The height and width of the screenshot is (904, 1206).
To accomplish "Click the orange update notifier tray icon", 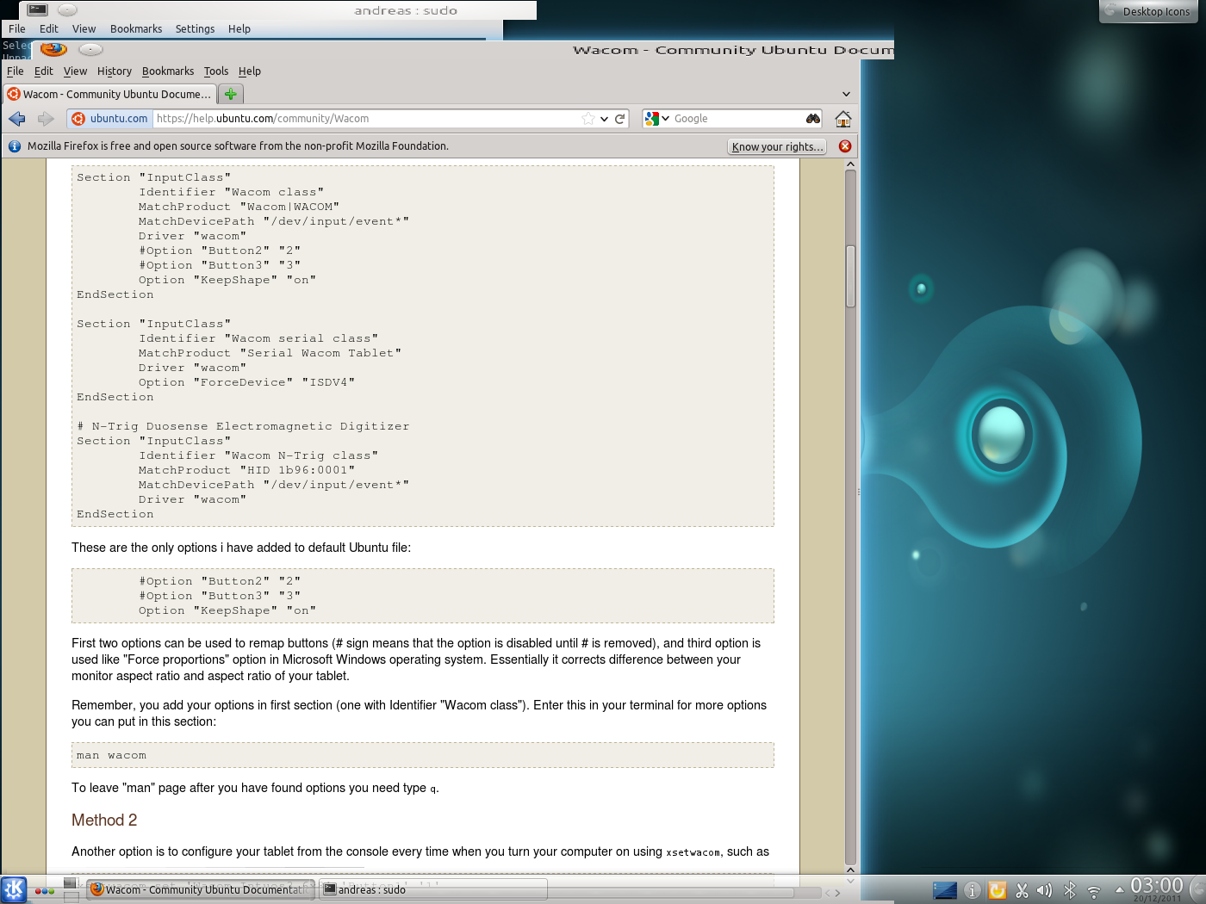I will tap(998, 891).
